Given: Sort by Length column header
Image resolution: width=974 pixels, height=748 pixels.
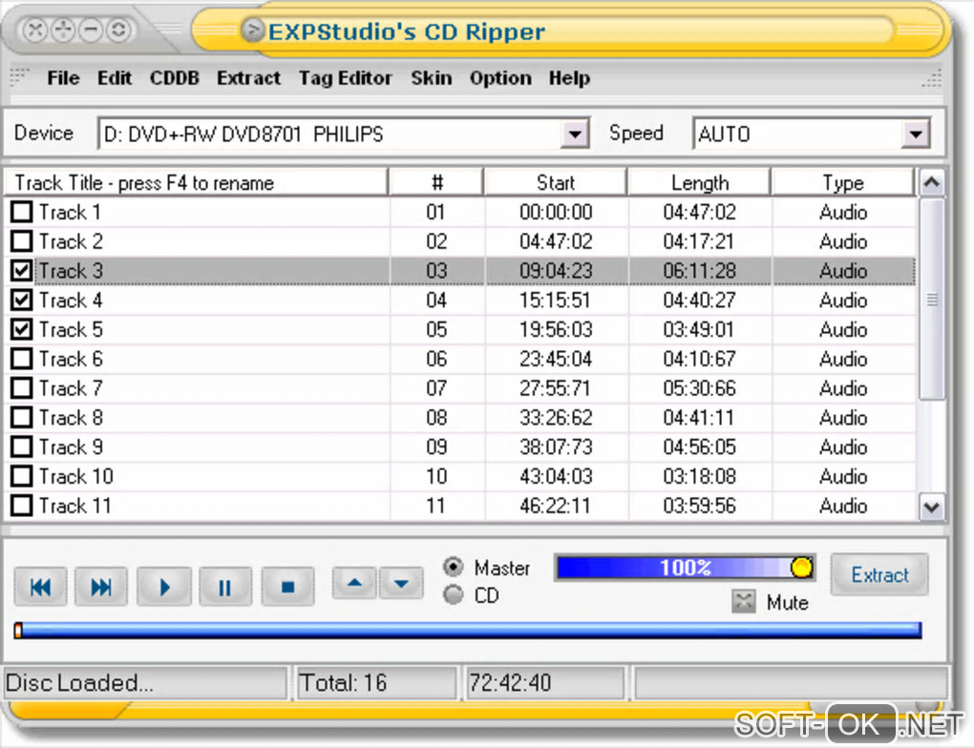Looking at the screenshot, I should [699, 182].
